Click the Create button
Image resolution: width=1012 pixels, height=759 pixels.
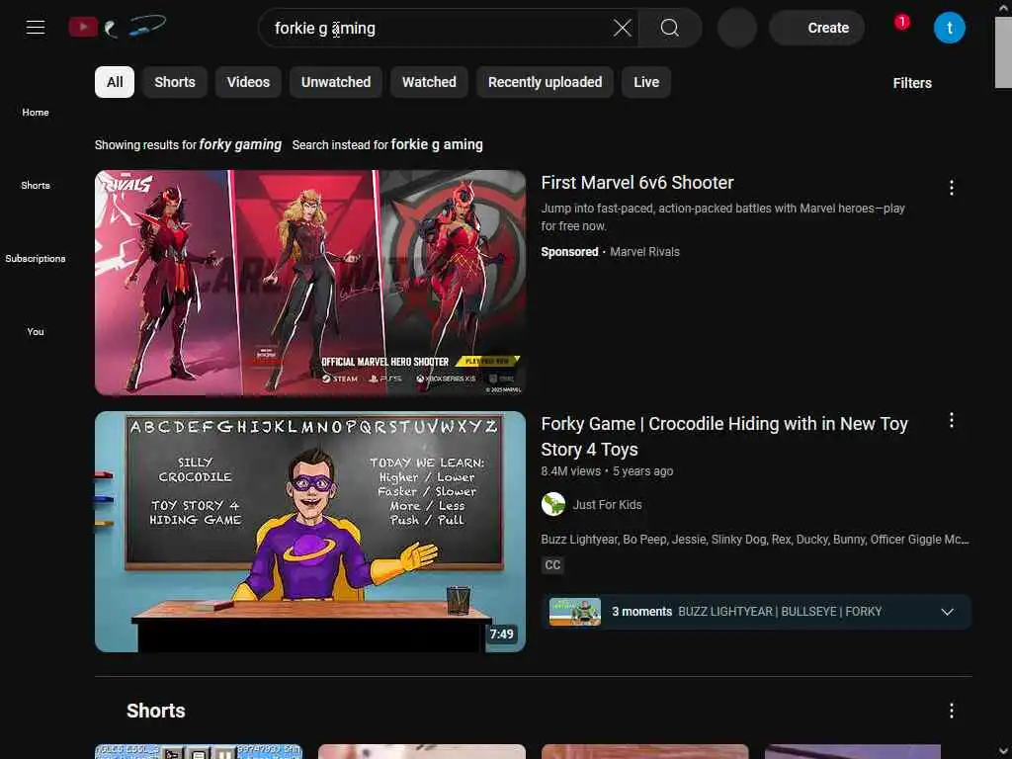pos(817,28)
